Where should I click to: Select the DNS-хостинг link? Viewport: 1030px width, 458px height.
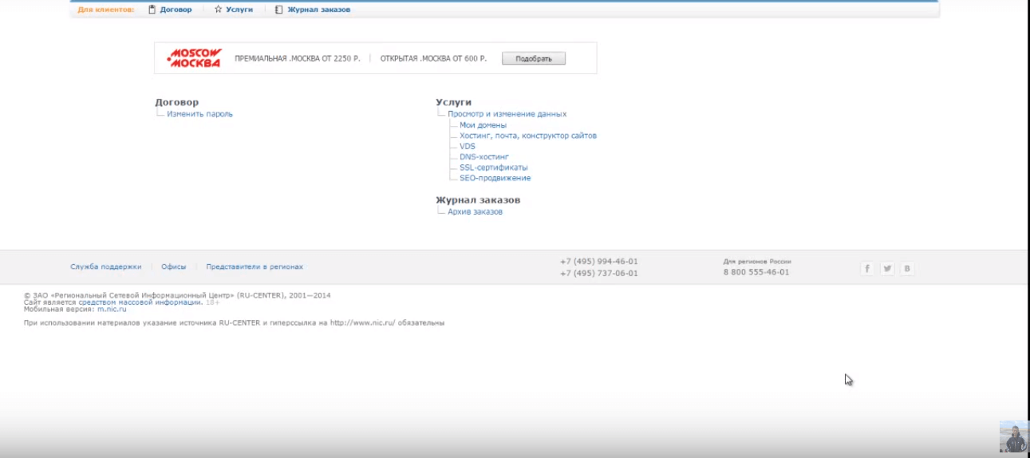tap(483, 157)
